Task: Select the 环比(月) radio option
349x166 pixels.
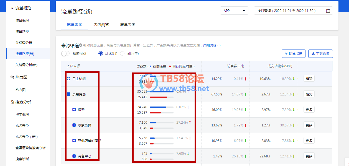Action: tap(101, 54)
